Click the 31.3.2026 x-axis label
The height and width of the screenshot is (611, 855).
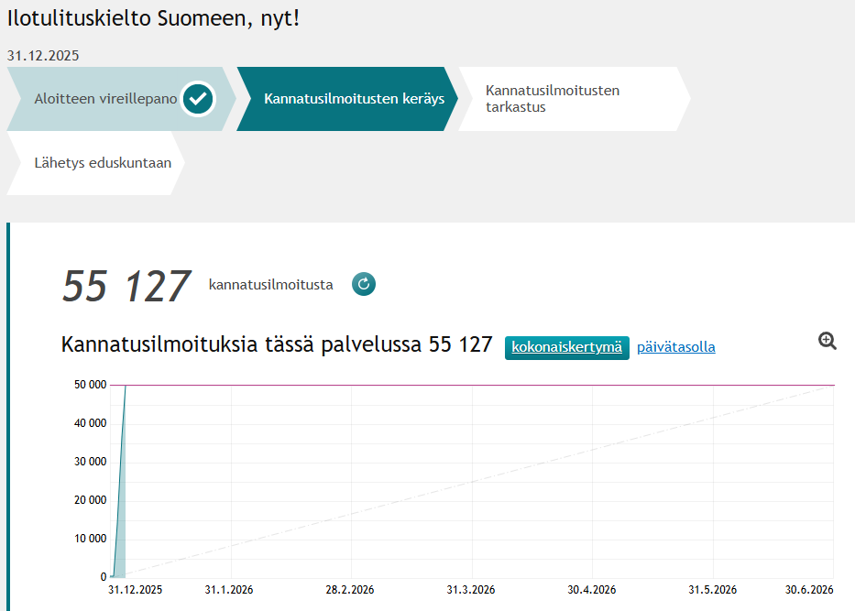pos(471,590)
